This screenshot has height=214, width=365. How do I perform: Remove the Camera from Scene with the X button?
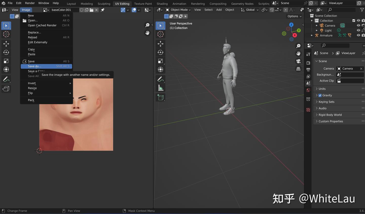click(361, 69)
